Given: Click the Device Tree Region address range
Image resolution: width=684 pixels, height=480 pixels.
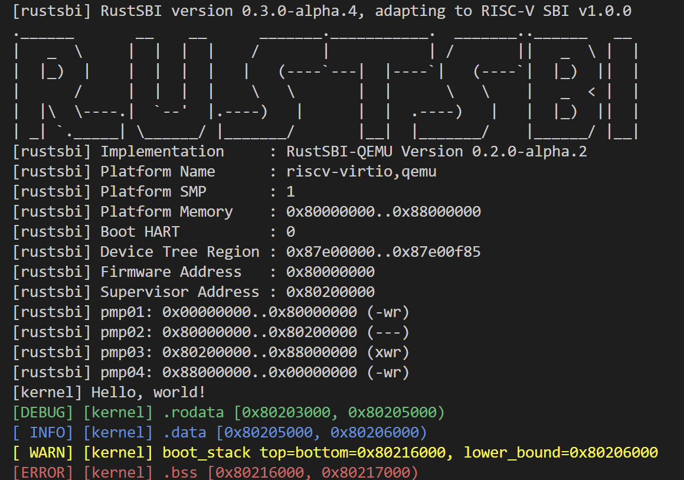Looking at the screenshot, I should (383, 252).
